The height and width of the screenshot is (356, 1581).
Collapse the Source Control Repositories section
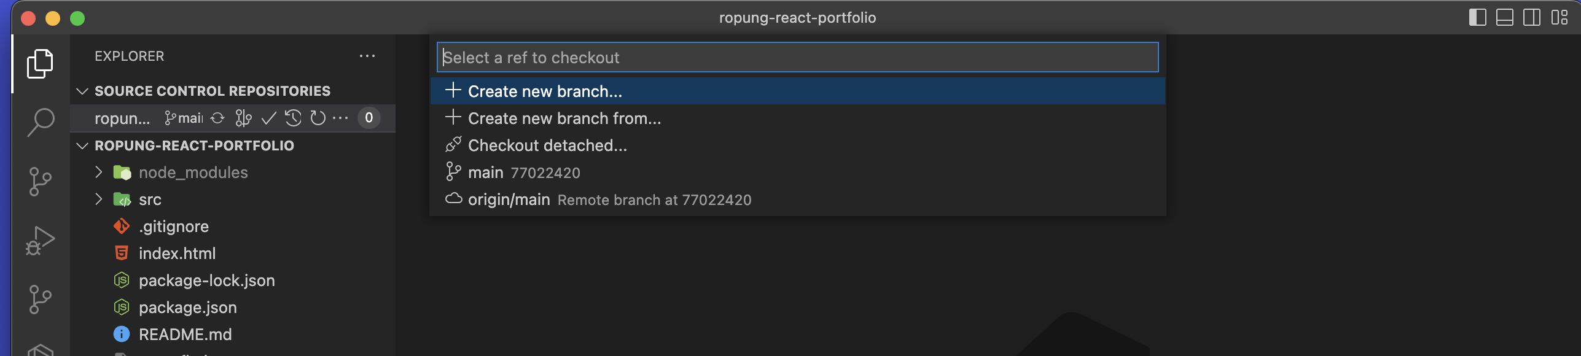(82, 91)
